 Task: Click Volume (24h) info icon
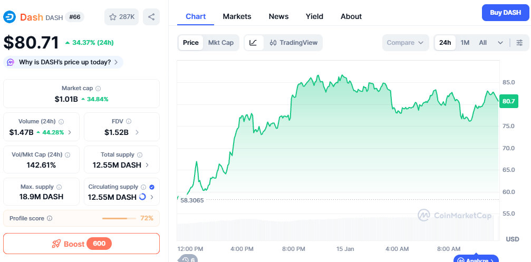61,122
